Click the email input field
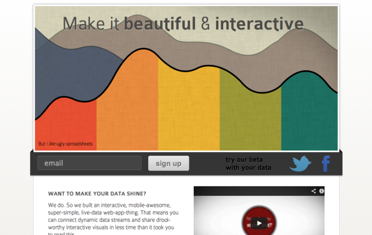The width and height of the screenshot is (372, 235). [x=89, y=163]
